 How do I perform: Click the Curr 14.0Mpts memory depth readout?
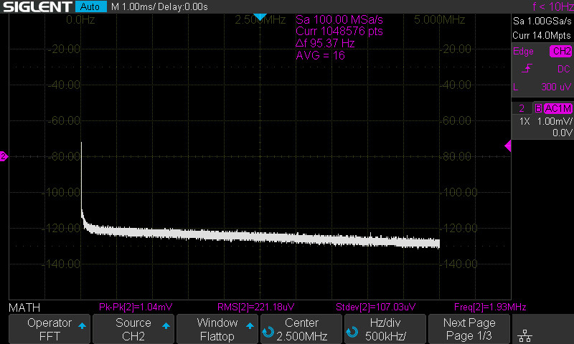[542, 35]
